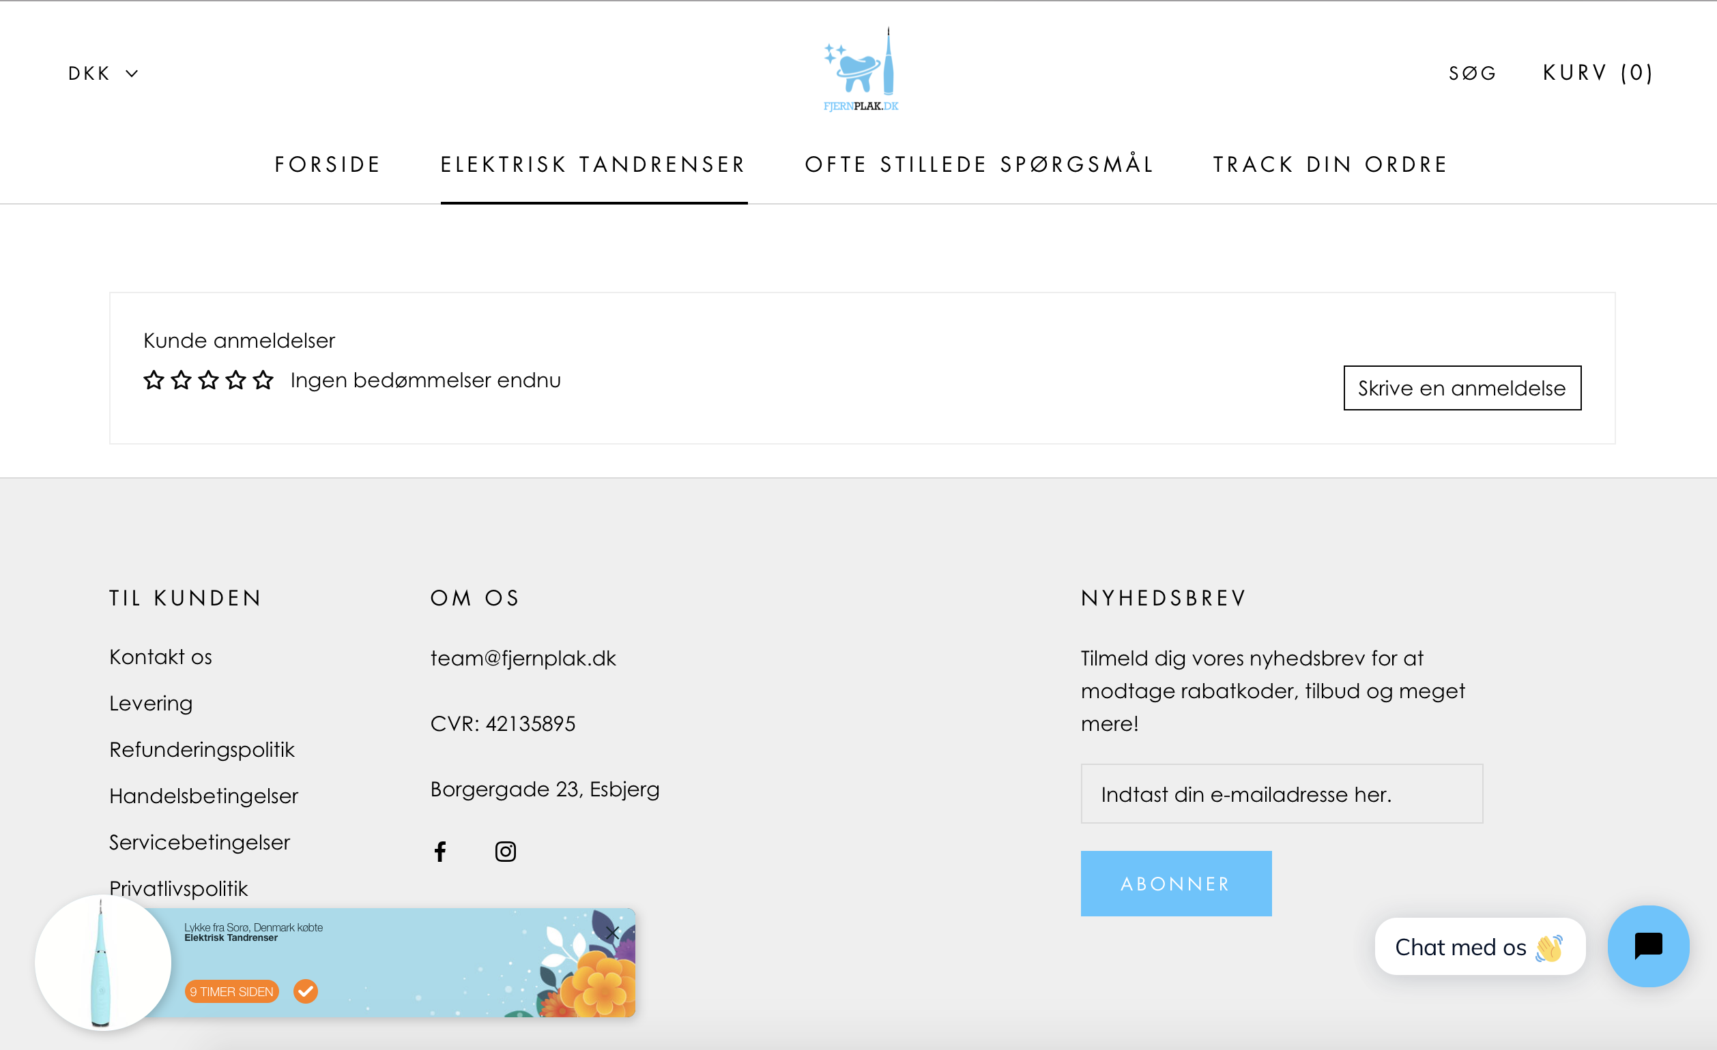Open the Instagram profile icon
Screen dimensions: 1717x1050
(505, 851)
